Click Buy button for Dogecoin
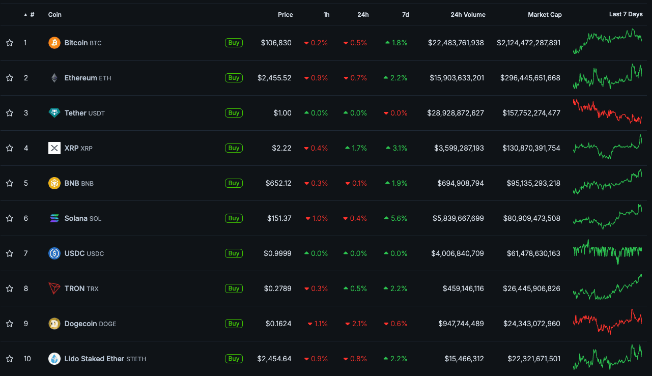This screenshot has width=652, height=376. (x=234, y=324)
